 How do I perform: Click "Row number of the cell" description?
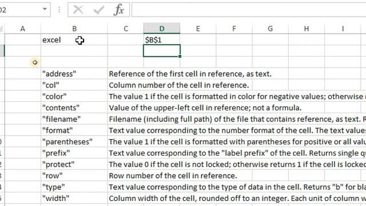click(173, 176)
